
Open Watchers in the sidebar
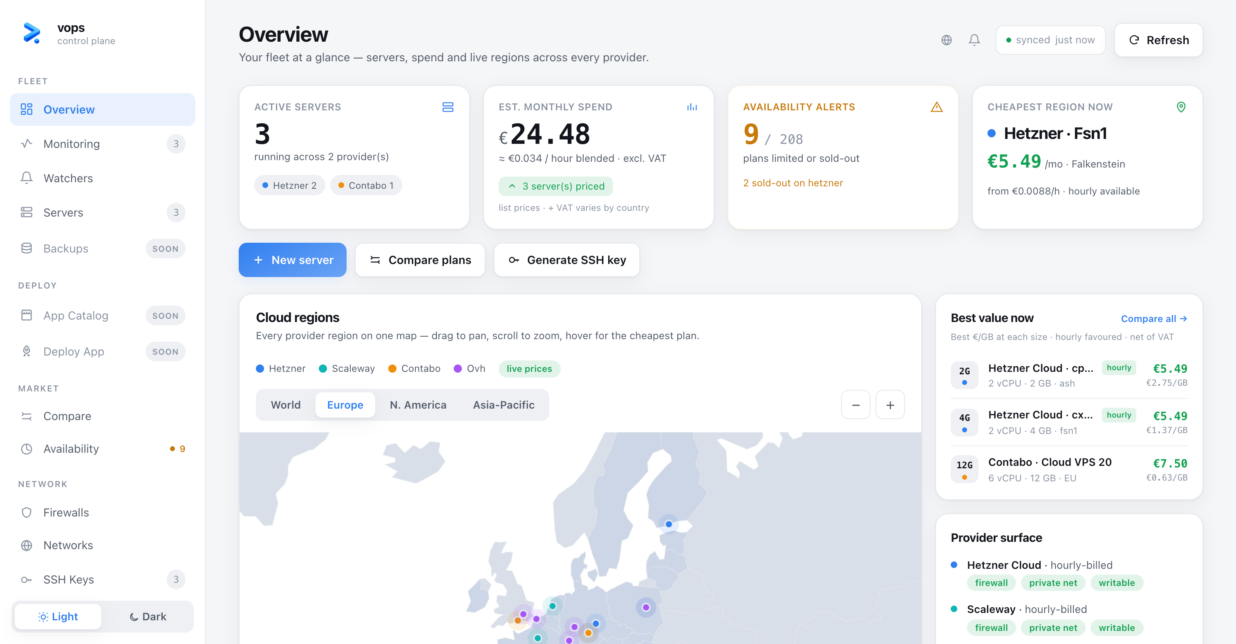102,178
